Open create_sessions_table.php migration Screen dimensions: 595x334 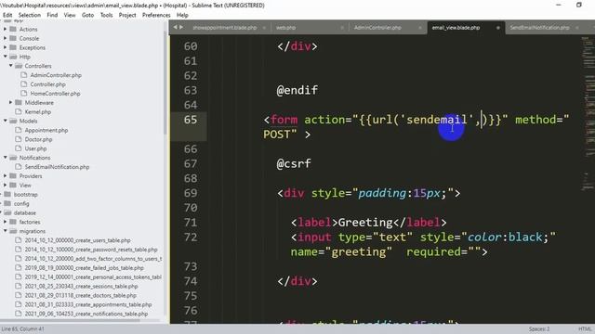pos(81,287)
